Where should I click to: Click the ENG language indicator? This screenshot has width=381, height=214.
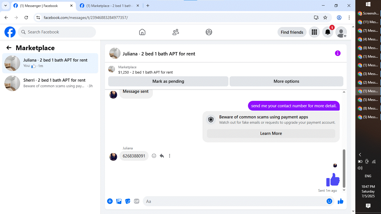coord(368,176)
